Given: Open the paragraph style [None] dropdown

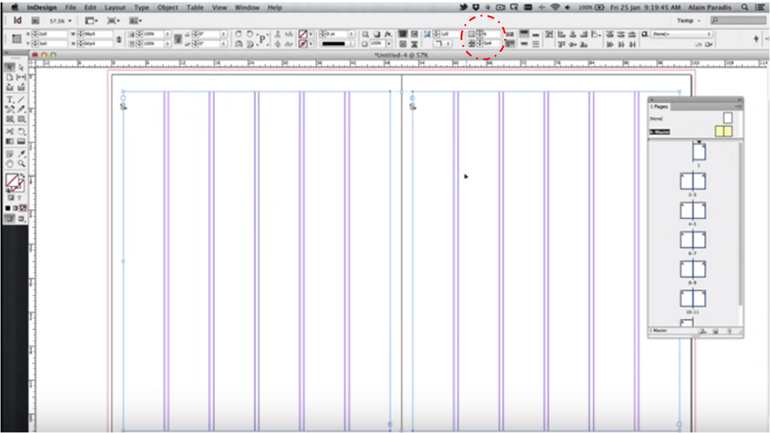Looking at the screenshot, I should (x=709, y=34).
